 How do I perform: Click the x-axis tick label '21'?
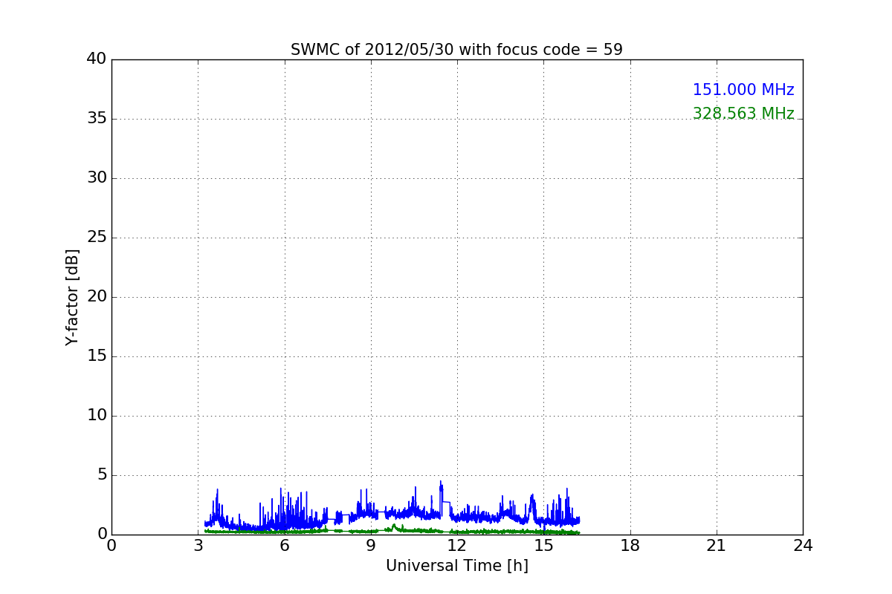coord(717,546)
